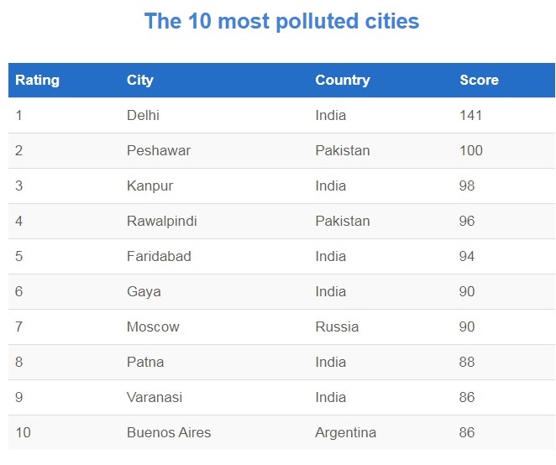The height and width of the screenshot is (465, 556).
Task: Select Moscow in the City column
Action: [153, 327]
